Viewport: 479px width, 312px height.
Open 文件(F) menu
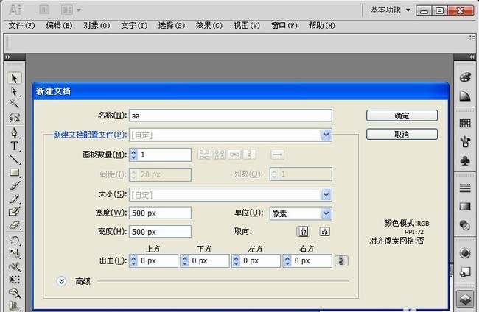(x=21, y=25)
